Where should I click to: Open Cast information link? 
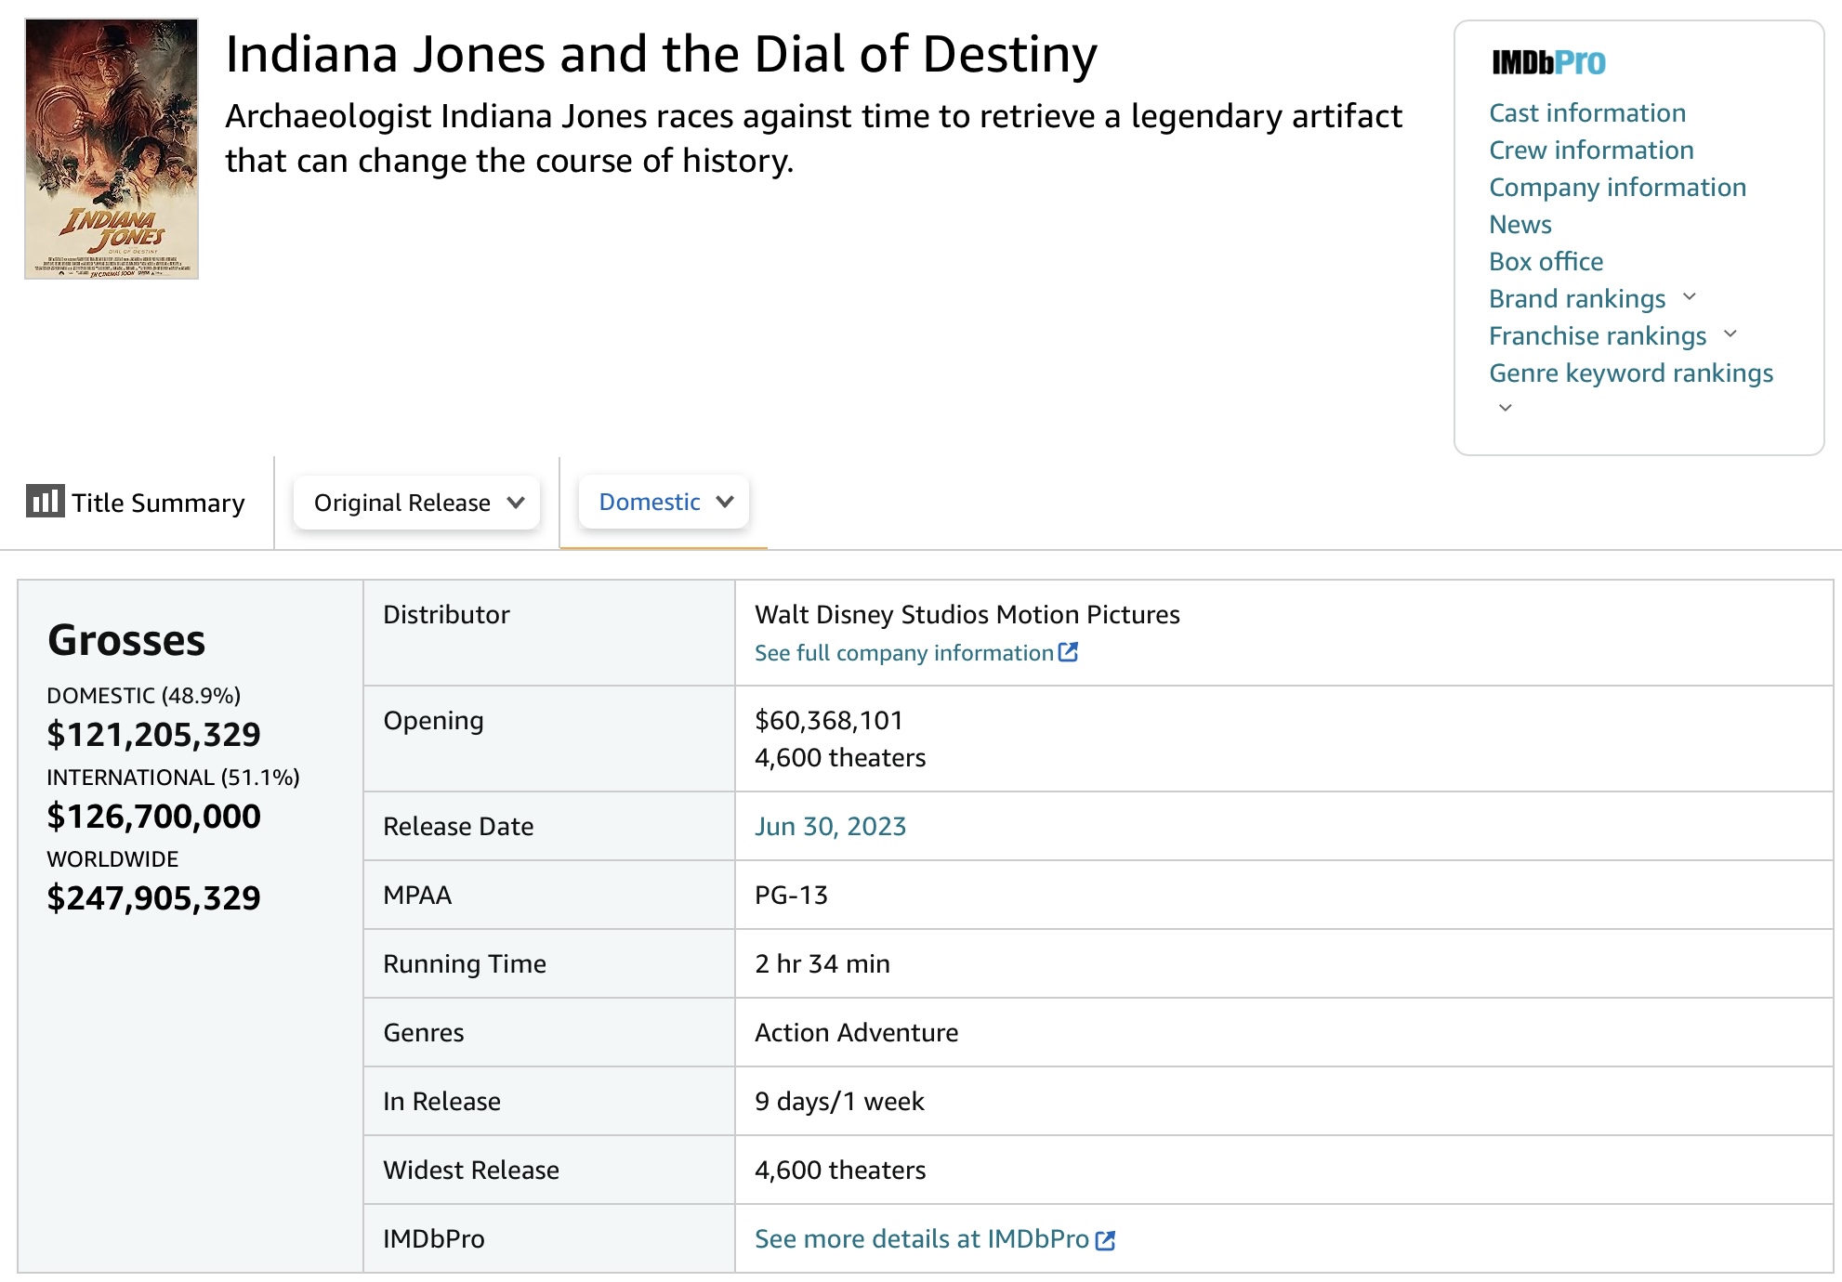[x=1586, y=113]
